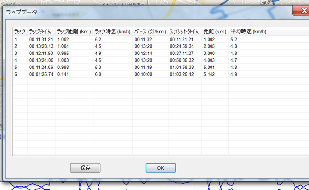The image size is (309, 190).
Task: Select lap row 6 with time 00:01:25.74
Action: (x=161, y=74)
